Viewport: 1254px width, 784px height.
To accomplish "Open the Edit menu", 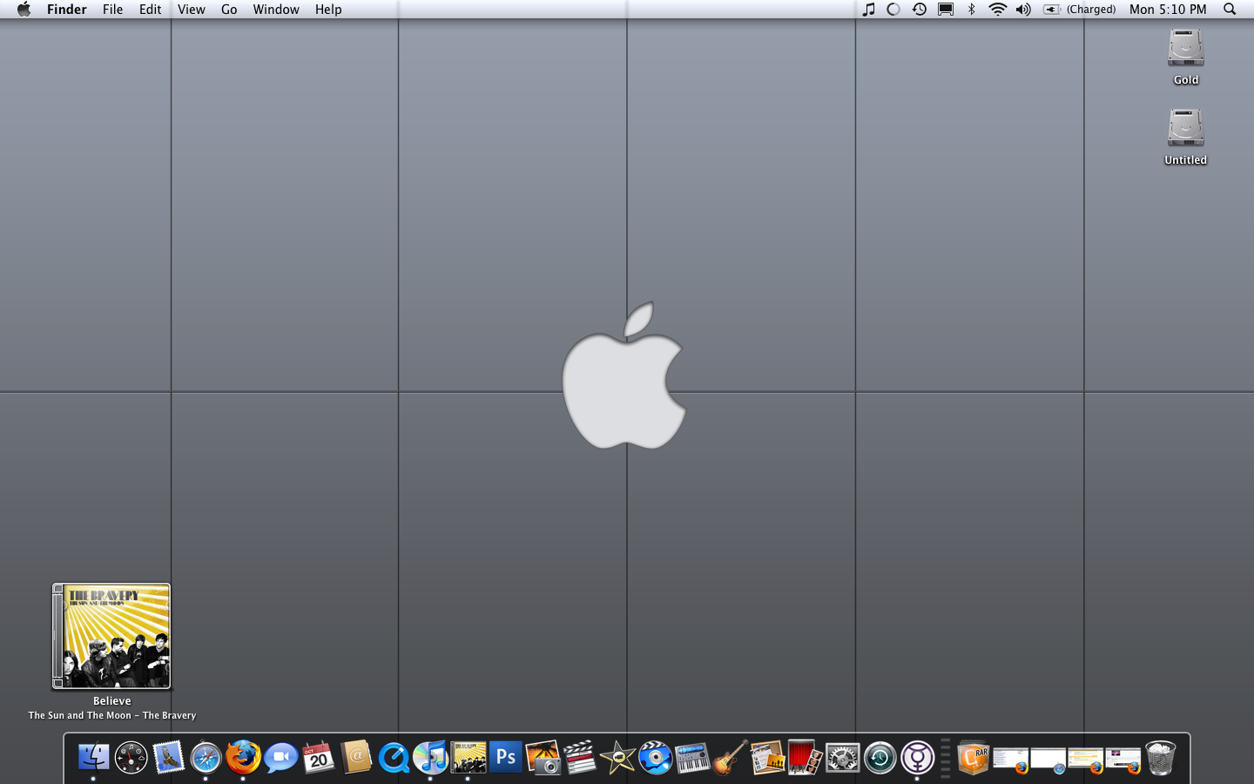I will [x=150, y=10].
